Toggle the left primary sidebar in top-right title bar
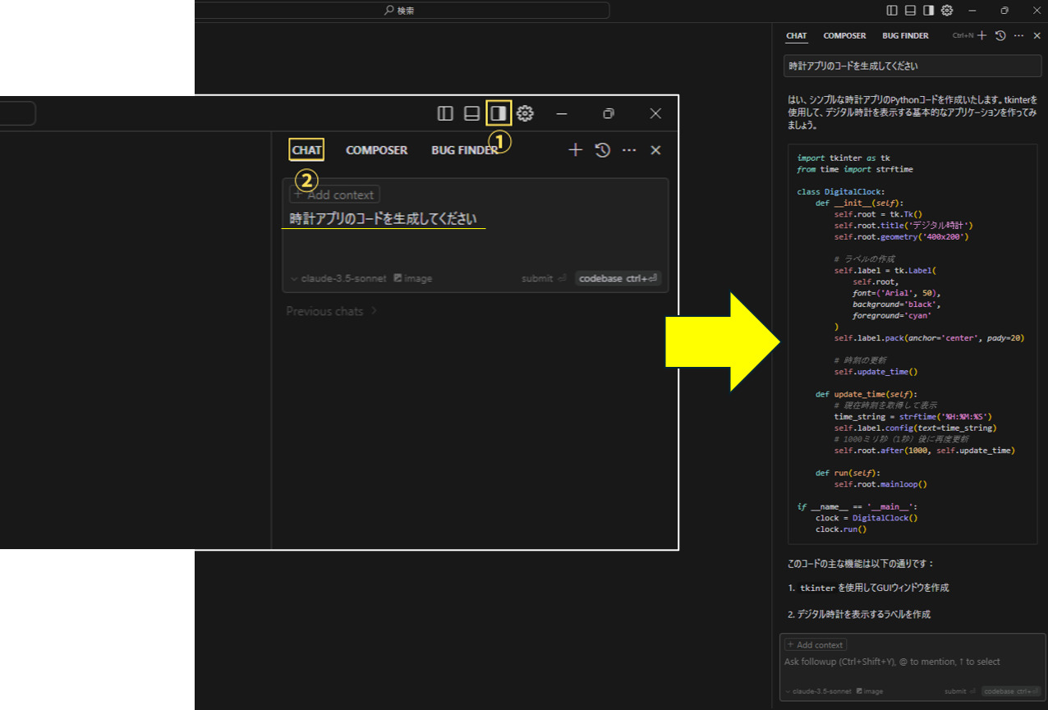This screenshot has height=710, width=1048. [893, 11]
